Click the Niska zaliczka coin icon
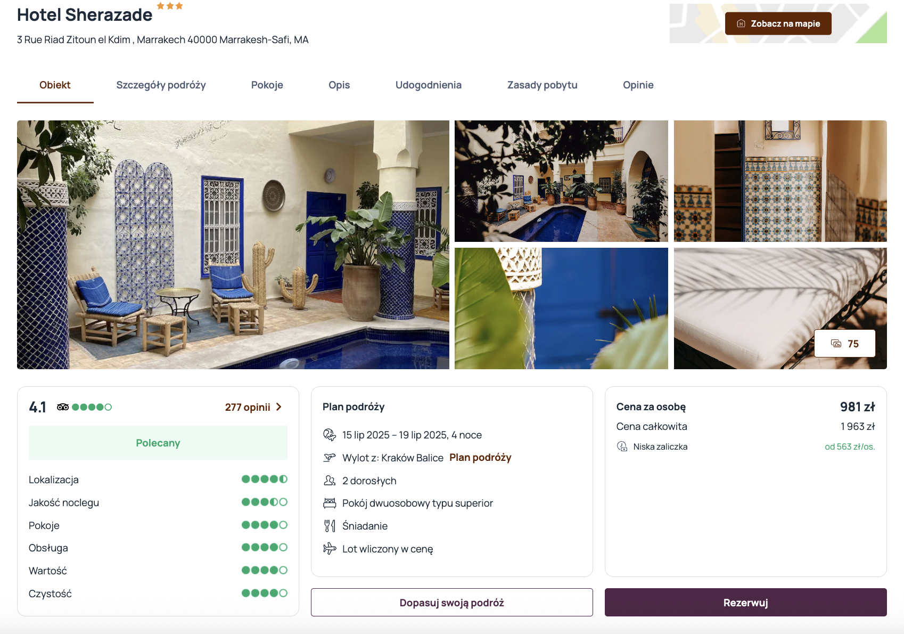Viewport: 904px width, 634px height. click(622, 446)
